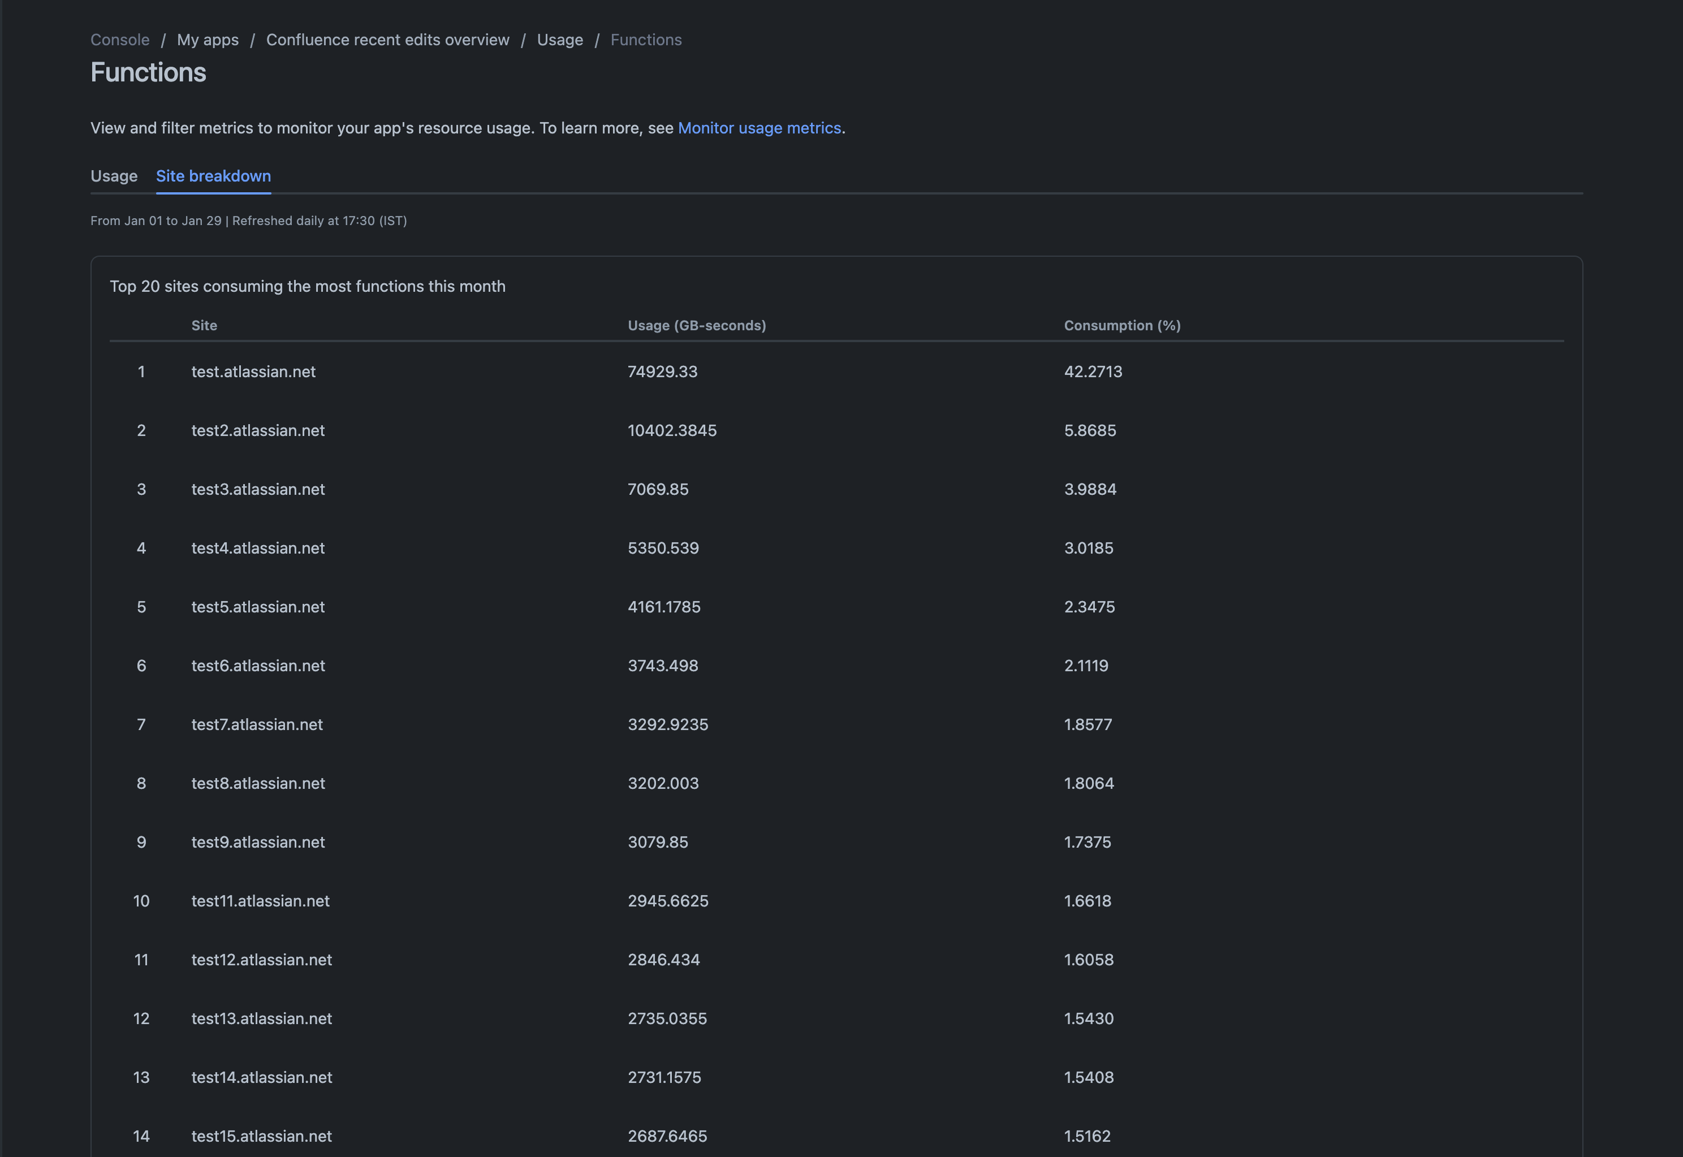Select test2.atlassian.net site name

pos(258,430)
